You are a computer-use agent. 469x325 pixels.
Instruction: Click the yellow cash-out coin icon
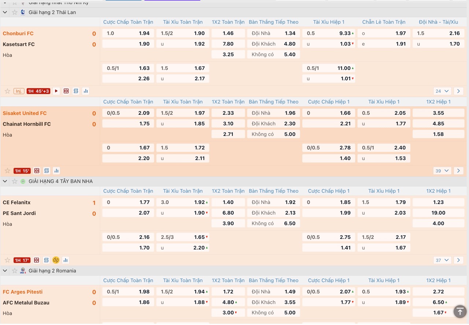[56, 260]
